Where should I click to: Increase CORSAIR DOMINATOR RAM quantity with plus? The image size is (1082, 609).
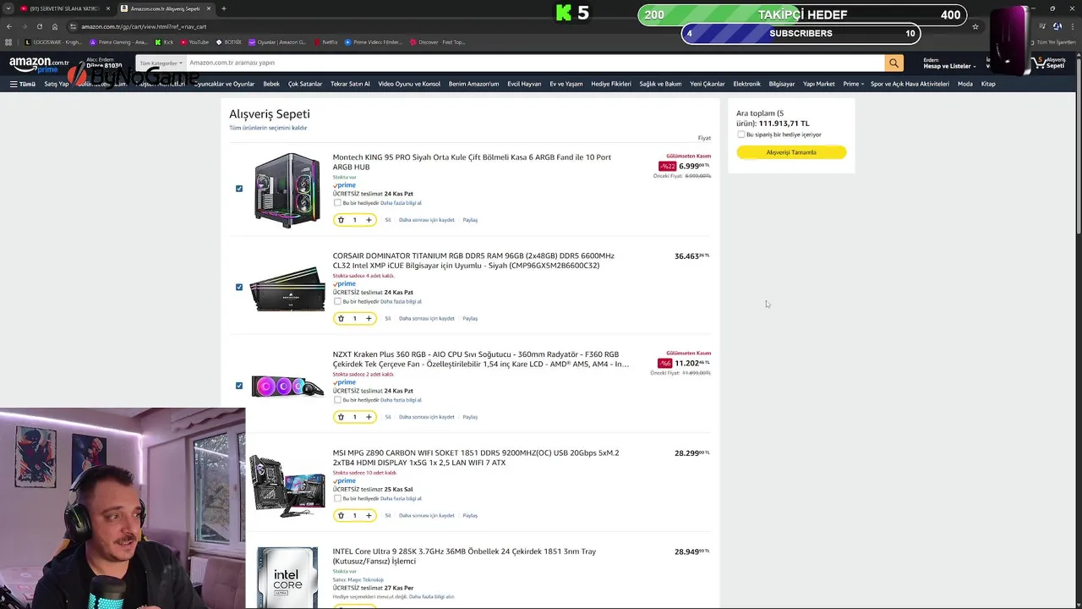(369, 318)
